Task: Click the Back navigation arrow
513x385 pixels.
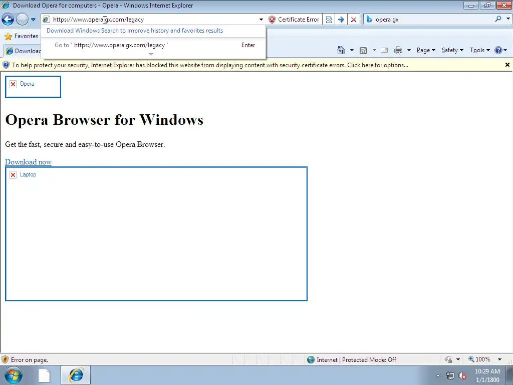Action: click(x=8, y=20)
